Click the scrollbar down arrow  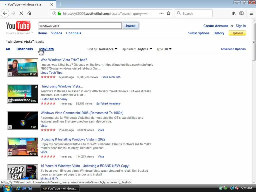[254, 182]
